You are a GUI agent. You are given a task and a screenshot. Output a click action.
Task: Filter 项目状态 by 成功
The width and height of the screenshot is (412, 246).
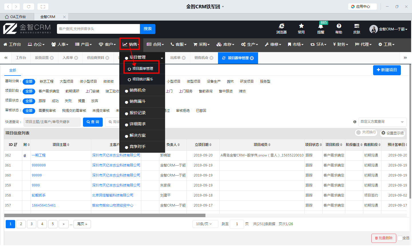click(55, 101)
